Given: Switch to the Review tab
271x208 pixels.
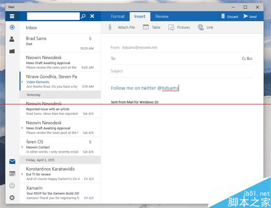Looking at the screenshot, I should coord(162,17).
